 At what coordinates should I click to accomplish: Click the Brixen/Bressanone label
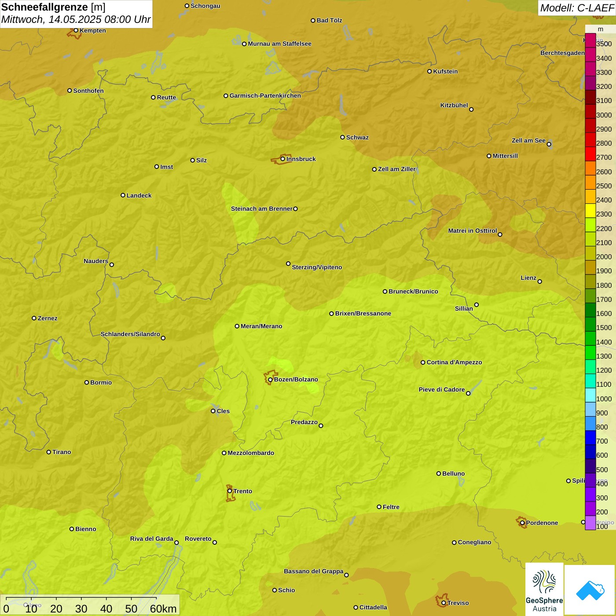[x=363, y=313]
